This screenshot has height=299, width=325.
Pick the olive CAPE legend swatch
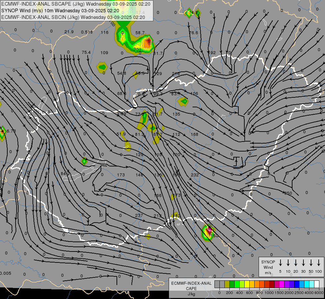(227, 284)
